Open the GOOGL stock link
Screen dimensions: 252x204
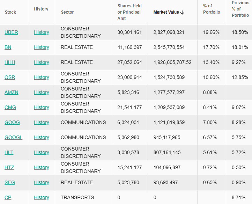point(13,137)
